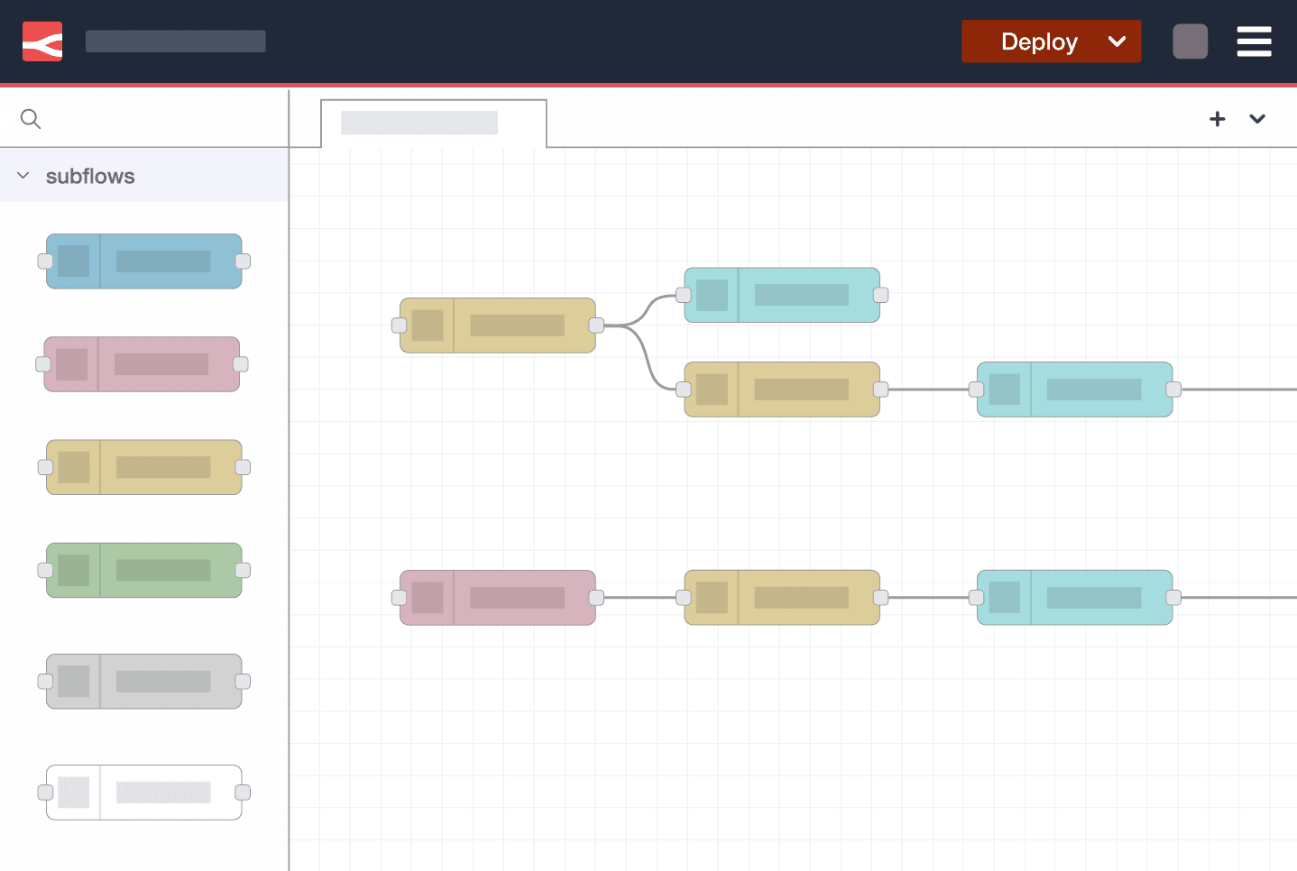Image resolution: width=1297 pixels, height=871 pixels.
Task: Click the white node at palette bottom
Action: click(x=143, y=792)
